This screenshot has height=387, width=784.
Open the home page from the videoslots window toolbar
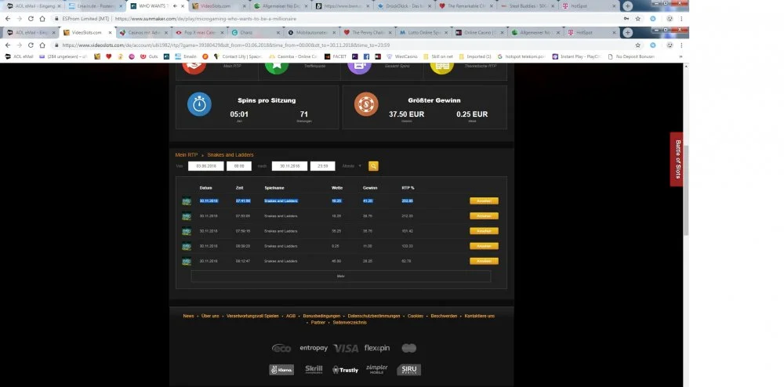(42, 45)
